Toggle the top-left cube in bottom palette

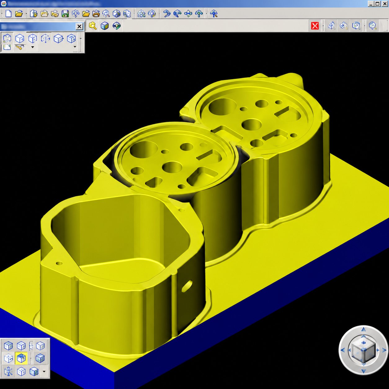tap(8, 346)
